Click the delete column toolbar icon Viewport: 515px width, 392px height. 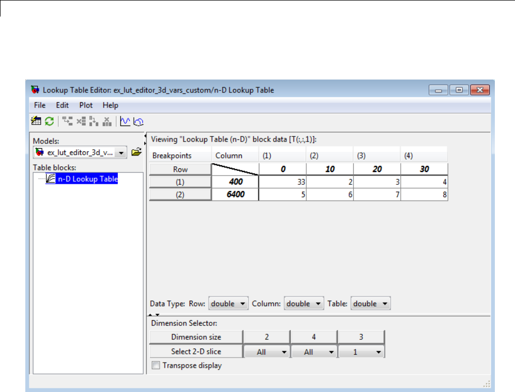coord(107,121)
